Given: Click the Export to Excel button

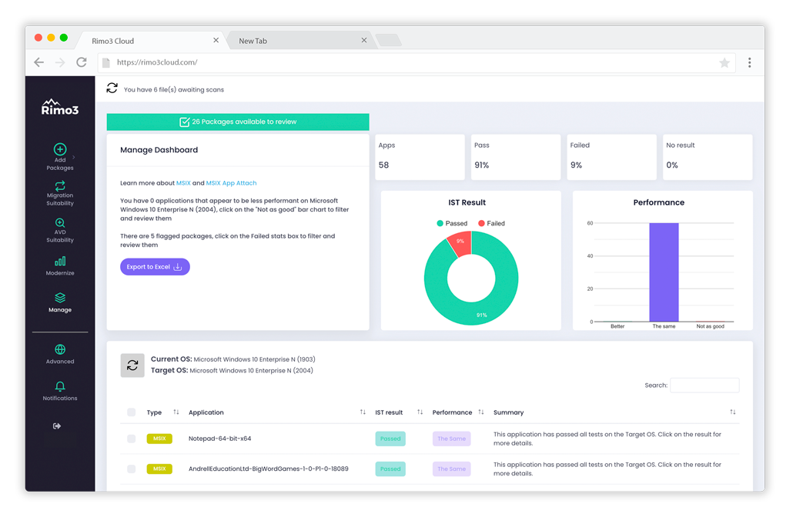Looking at the screenshot, I should coord(154,266).
